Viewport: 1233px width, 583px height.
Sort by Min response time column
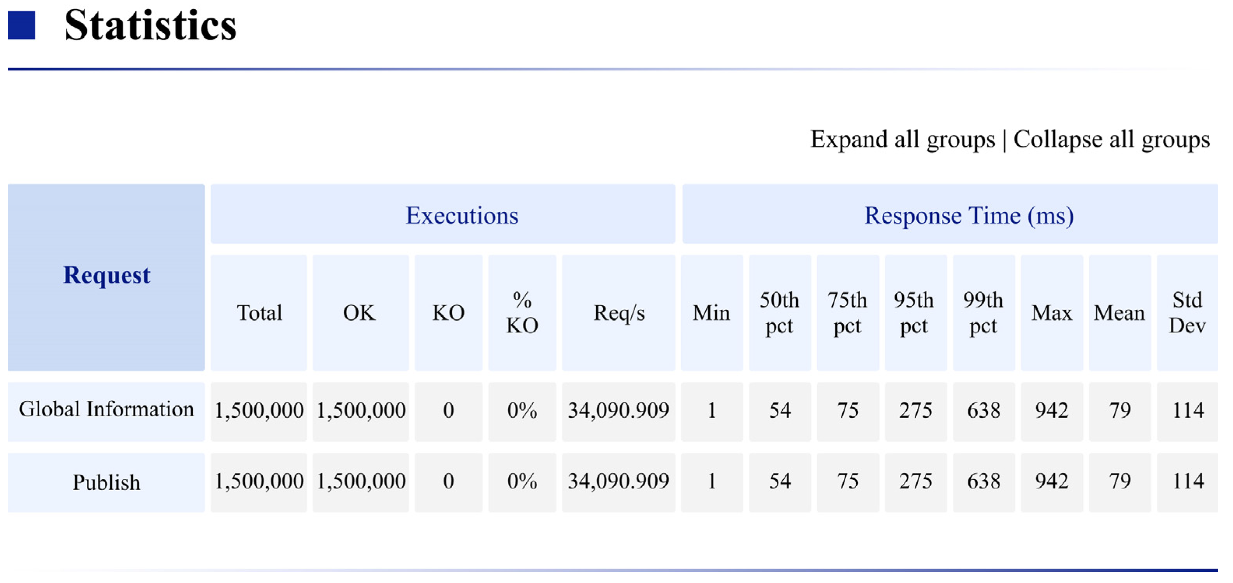pos(712,313)
